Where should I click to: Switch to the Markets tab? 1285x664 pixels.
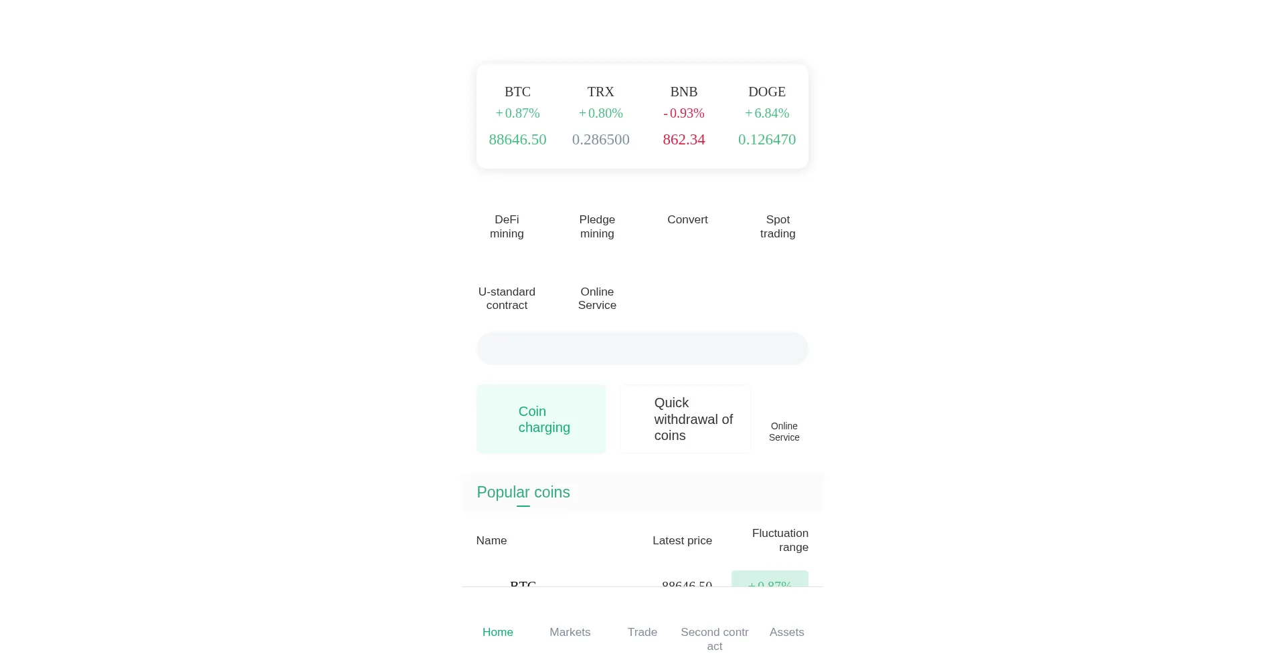[x=570, y=632]
